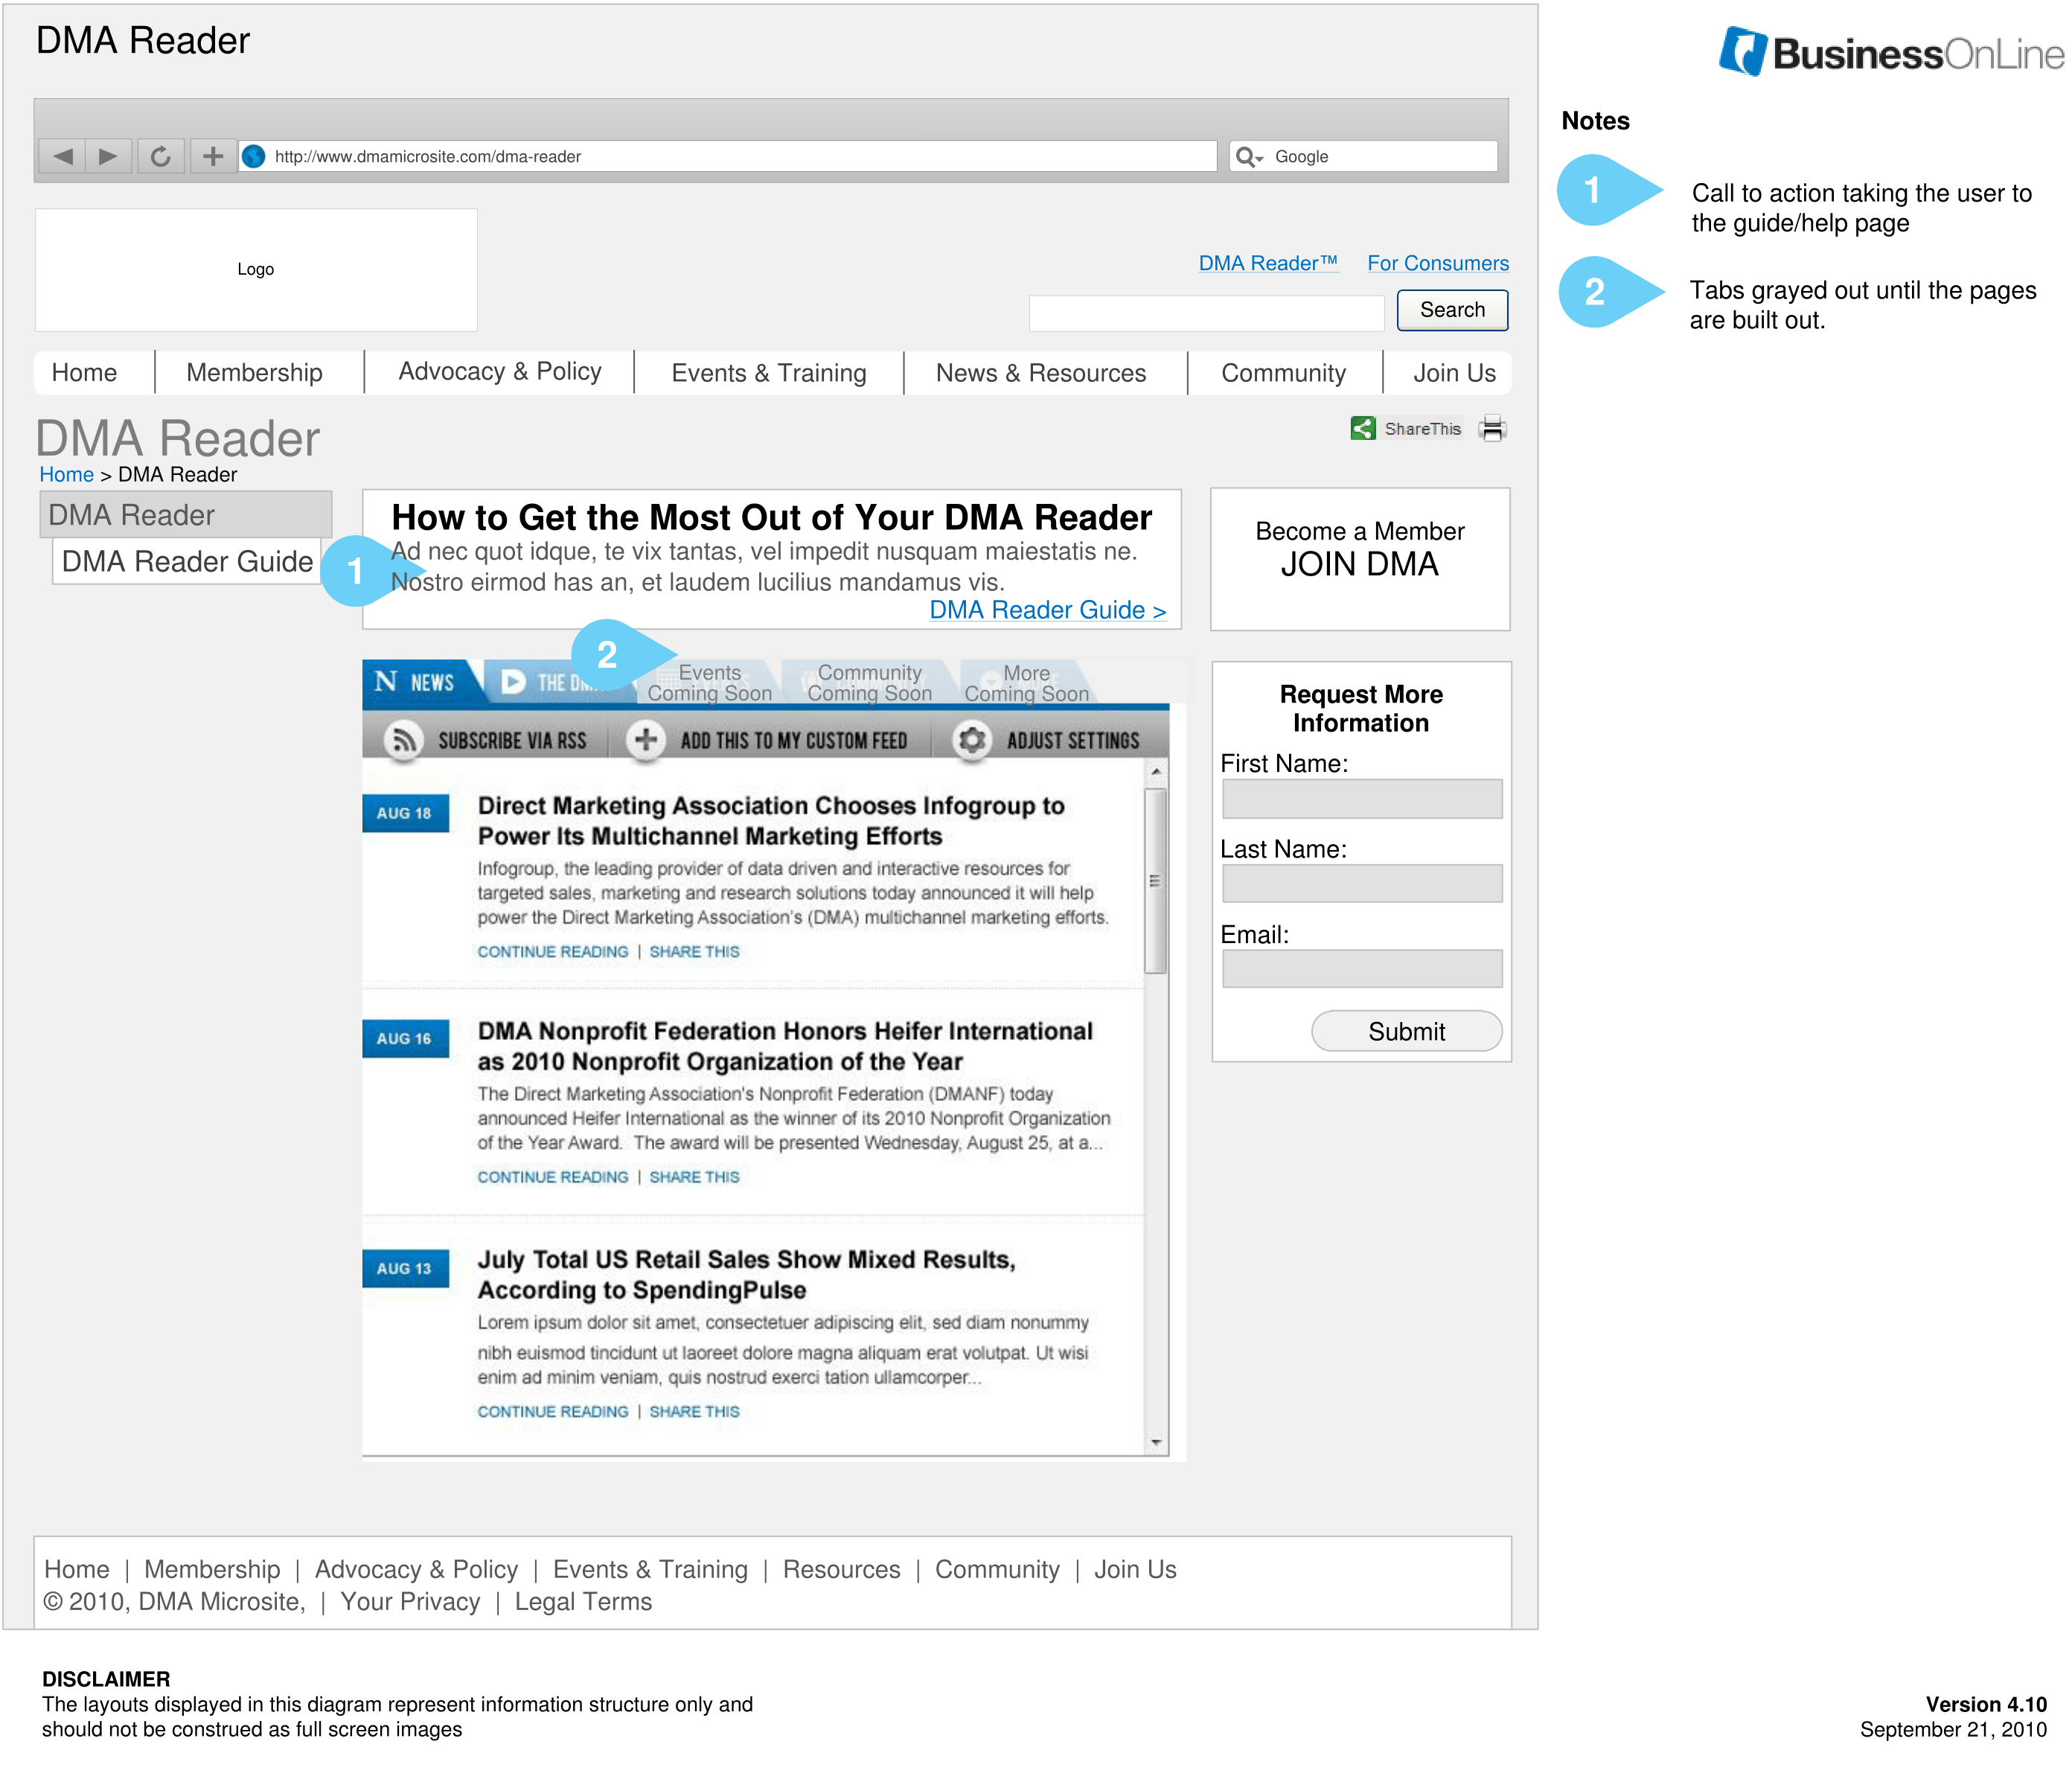The height and width of the screenshot is (1785, 2072).
Task: Select Membership in the main navigation
Action: pyautogui.click(x=254, y=373)
